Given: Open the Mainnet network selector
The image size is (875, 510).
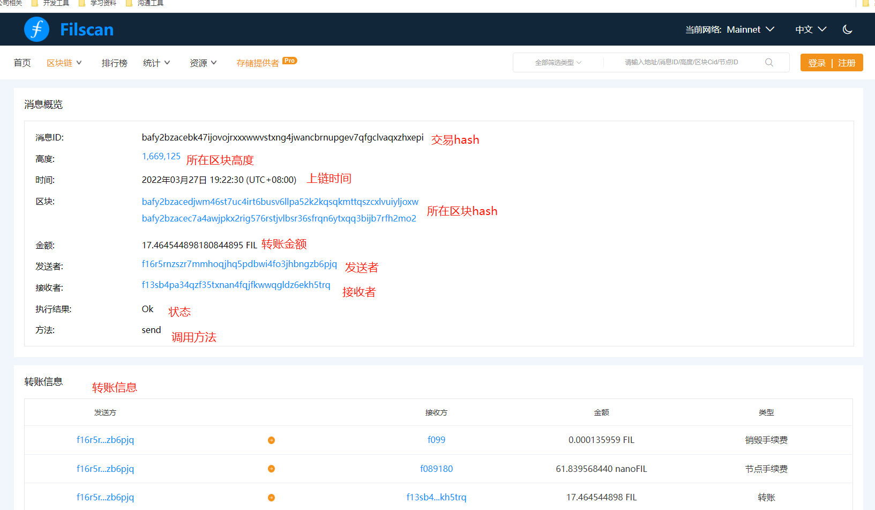Looking at the screenshot, I should pyautogui.click(x=750, y=29).
